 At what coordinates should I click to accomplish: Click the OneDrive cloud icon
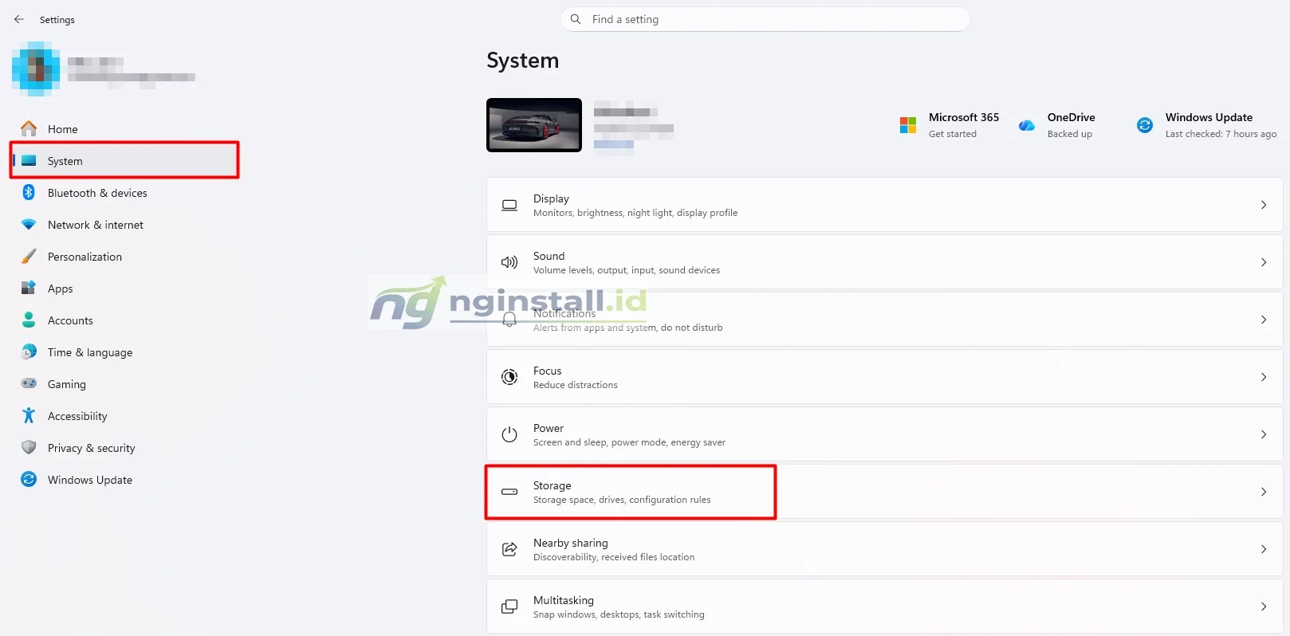(1027, 125)
